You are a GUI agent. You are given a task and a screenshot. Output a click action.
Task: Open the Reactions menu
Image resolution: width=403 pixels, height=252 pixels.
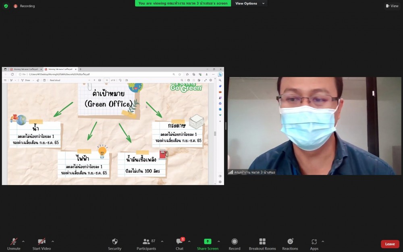pyautogui.click(x=290, y=244)
